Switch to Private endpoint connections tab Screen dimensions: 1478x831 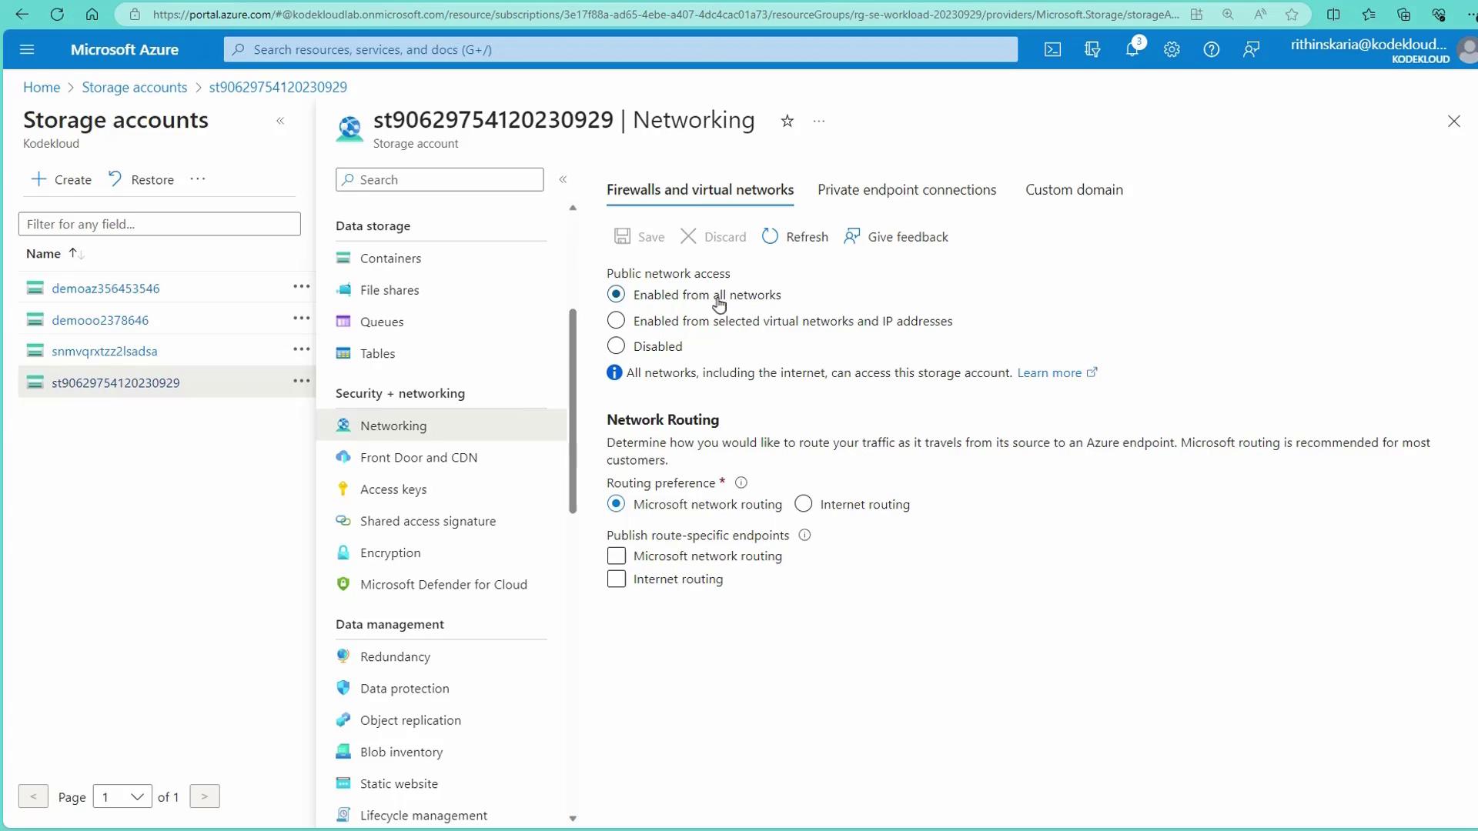click(x=906, y=190)
